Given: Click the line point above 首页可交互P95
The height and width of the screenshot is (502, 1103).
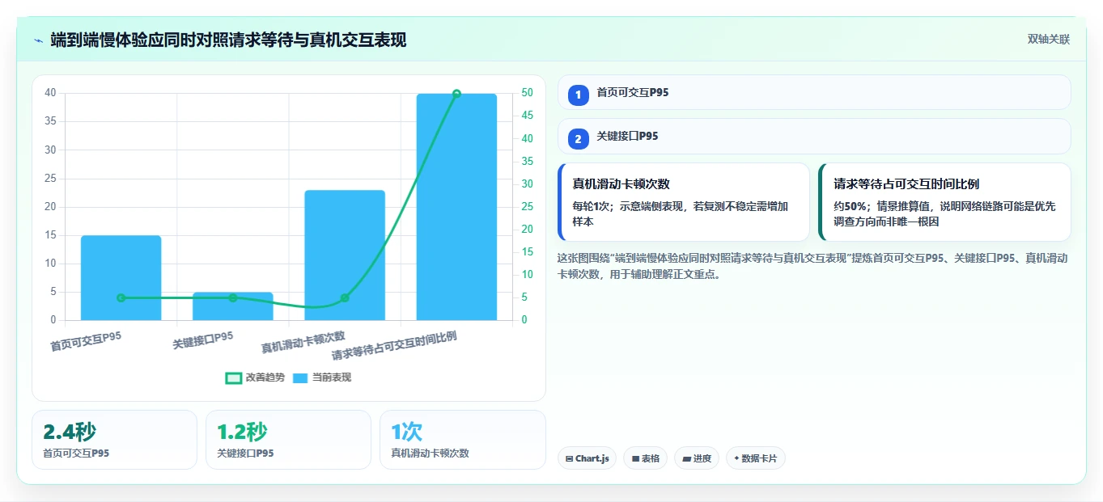Looking at the screenshot, I should click(x=121, y=297).
